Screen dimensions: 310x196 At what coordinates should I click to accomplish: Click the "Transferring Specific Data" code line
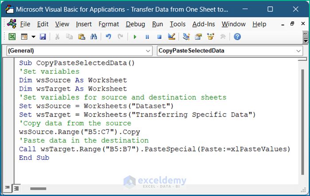click(x=137, y=115)
